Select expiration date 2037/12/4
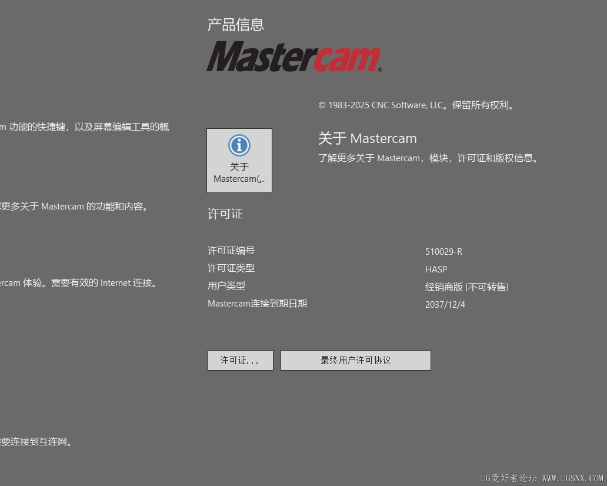Viewport: 607px width, 486px height. pos(445,304)
